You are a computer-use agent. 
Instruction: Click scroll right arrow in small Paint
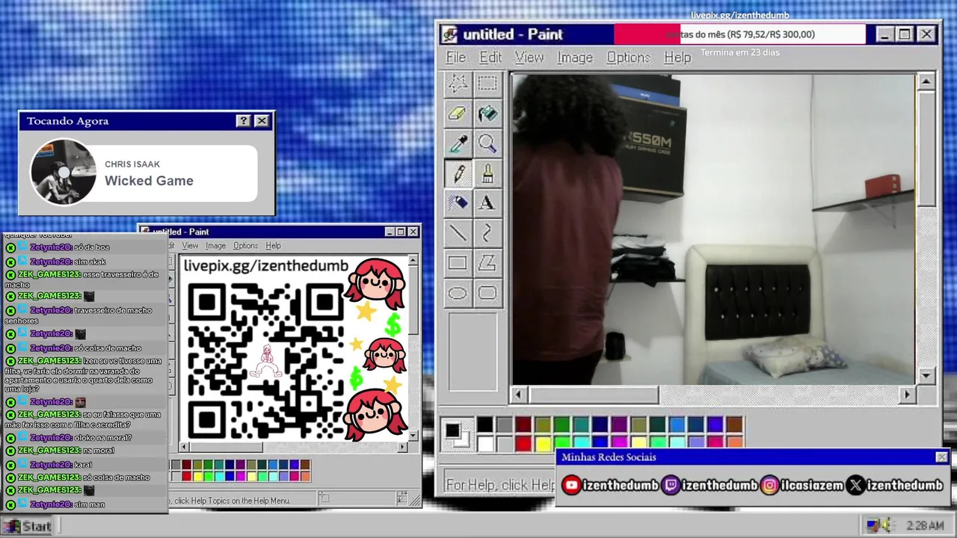[x=402, y=447]
